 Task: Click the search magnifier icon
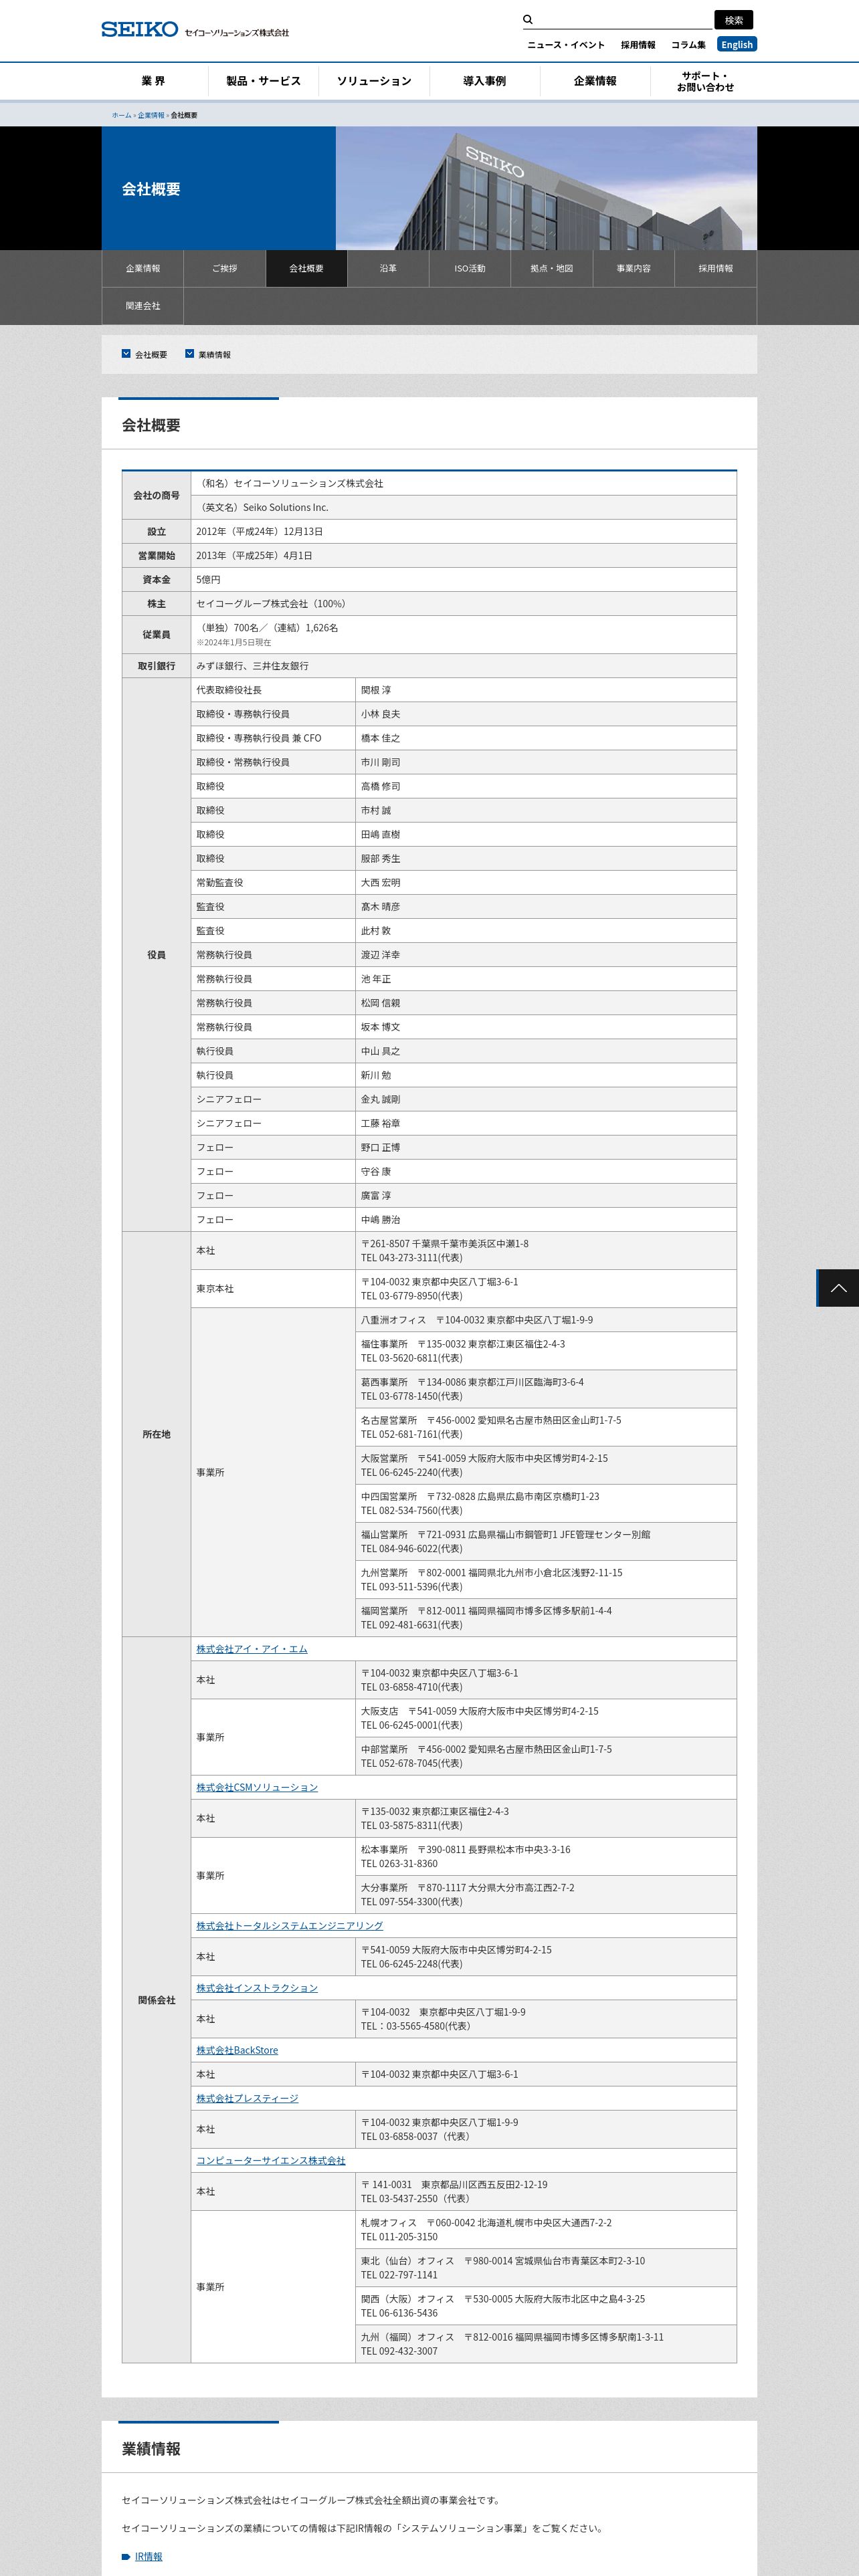[528, 20]
